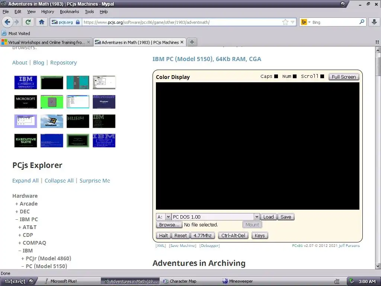Click the padlock site identity icon
Image resolution: width=381 pixels, height=286 pixels.
[x=78, y=22]
